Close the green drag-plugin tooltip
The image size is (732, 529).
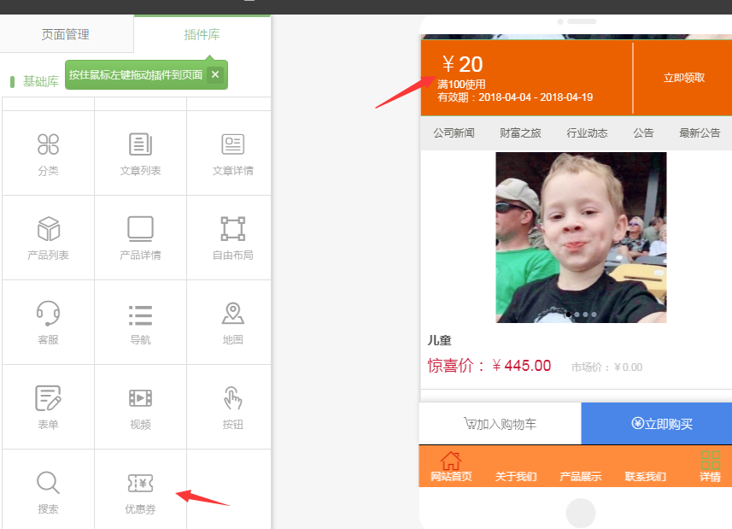click(215, 75)
